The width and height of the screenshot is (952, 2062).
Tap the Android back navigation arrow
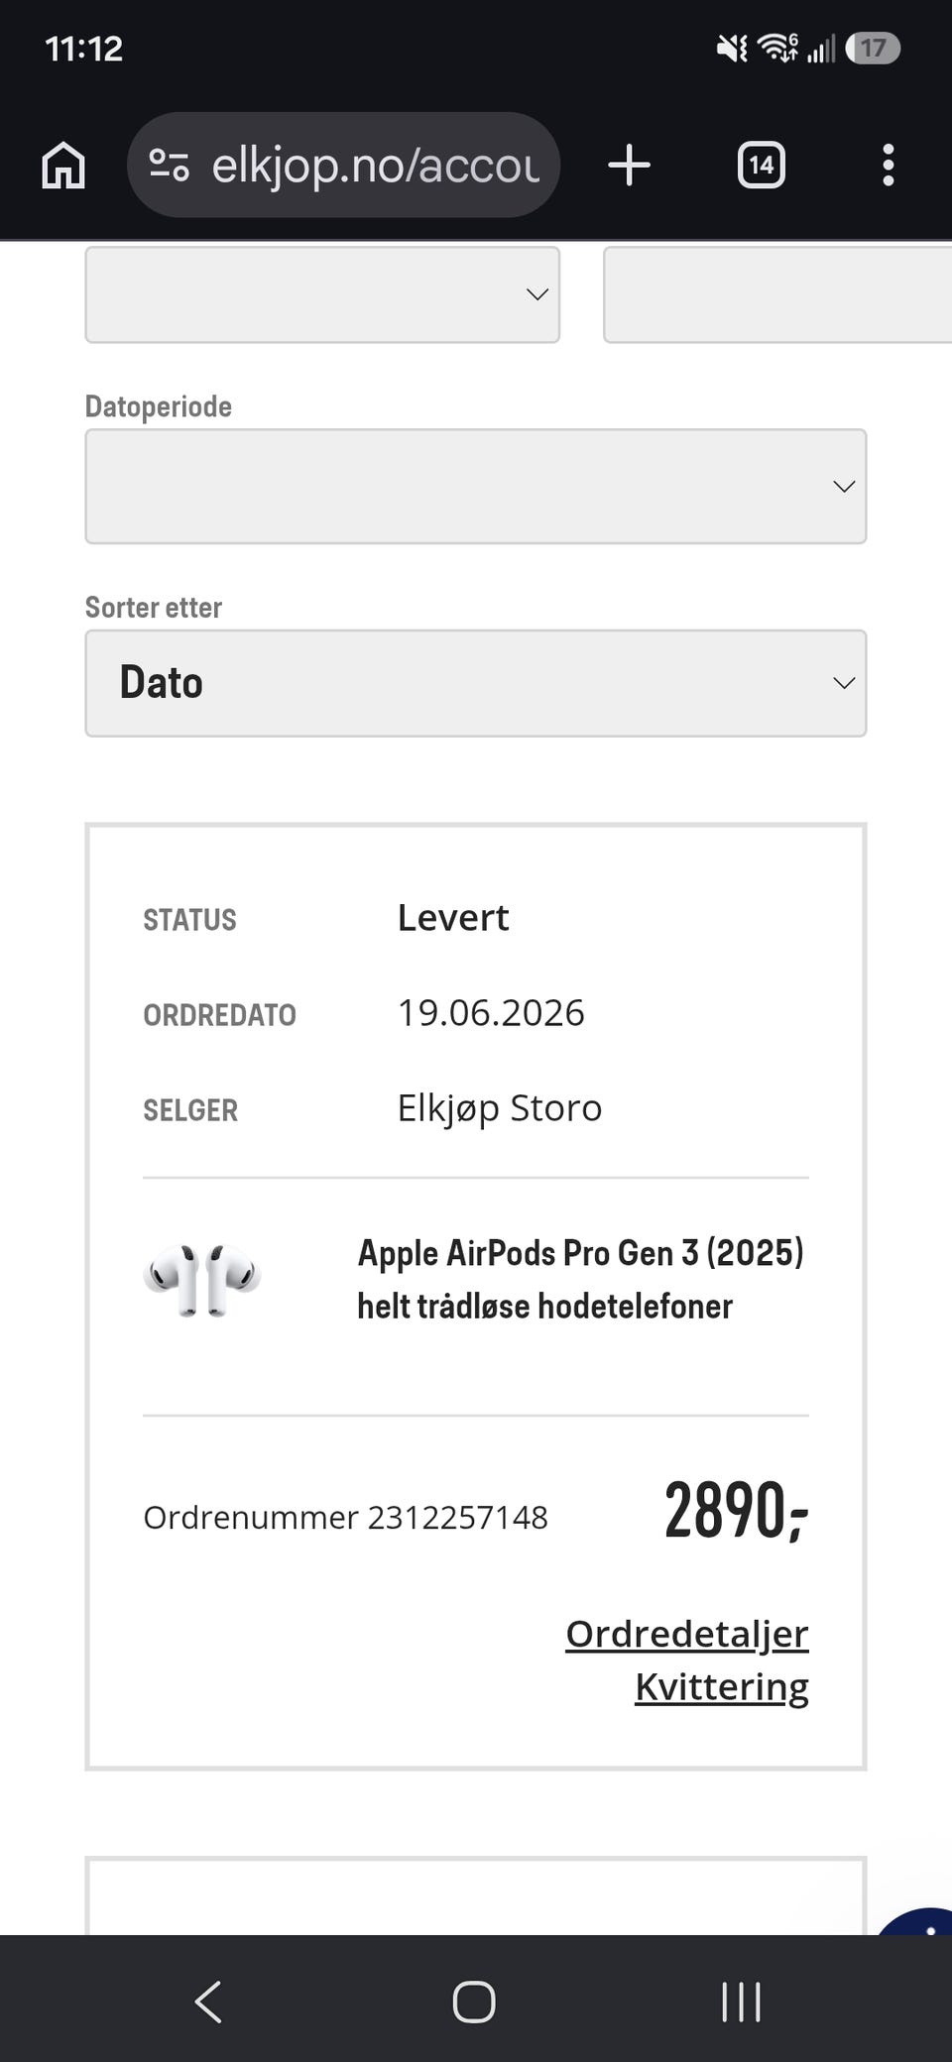click(208, 2002)
